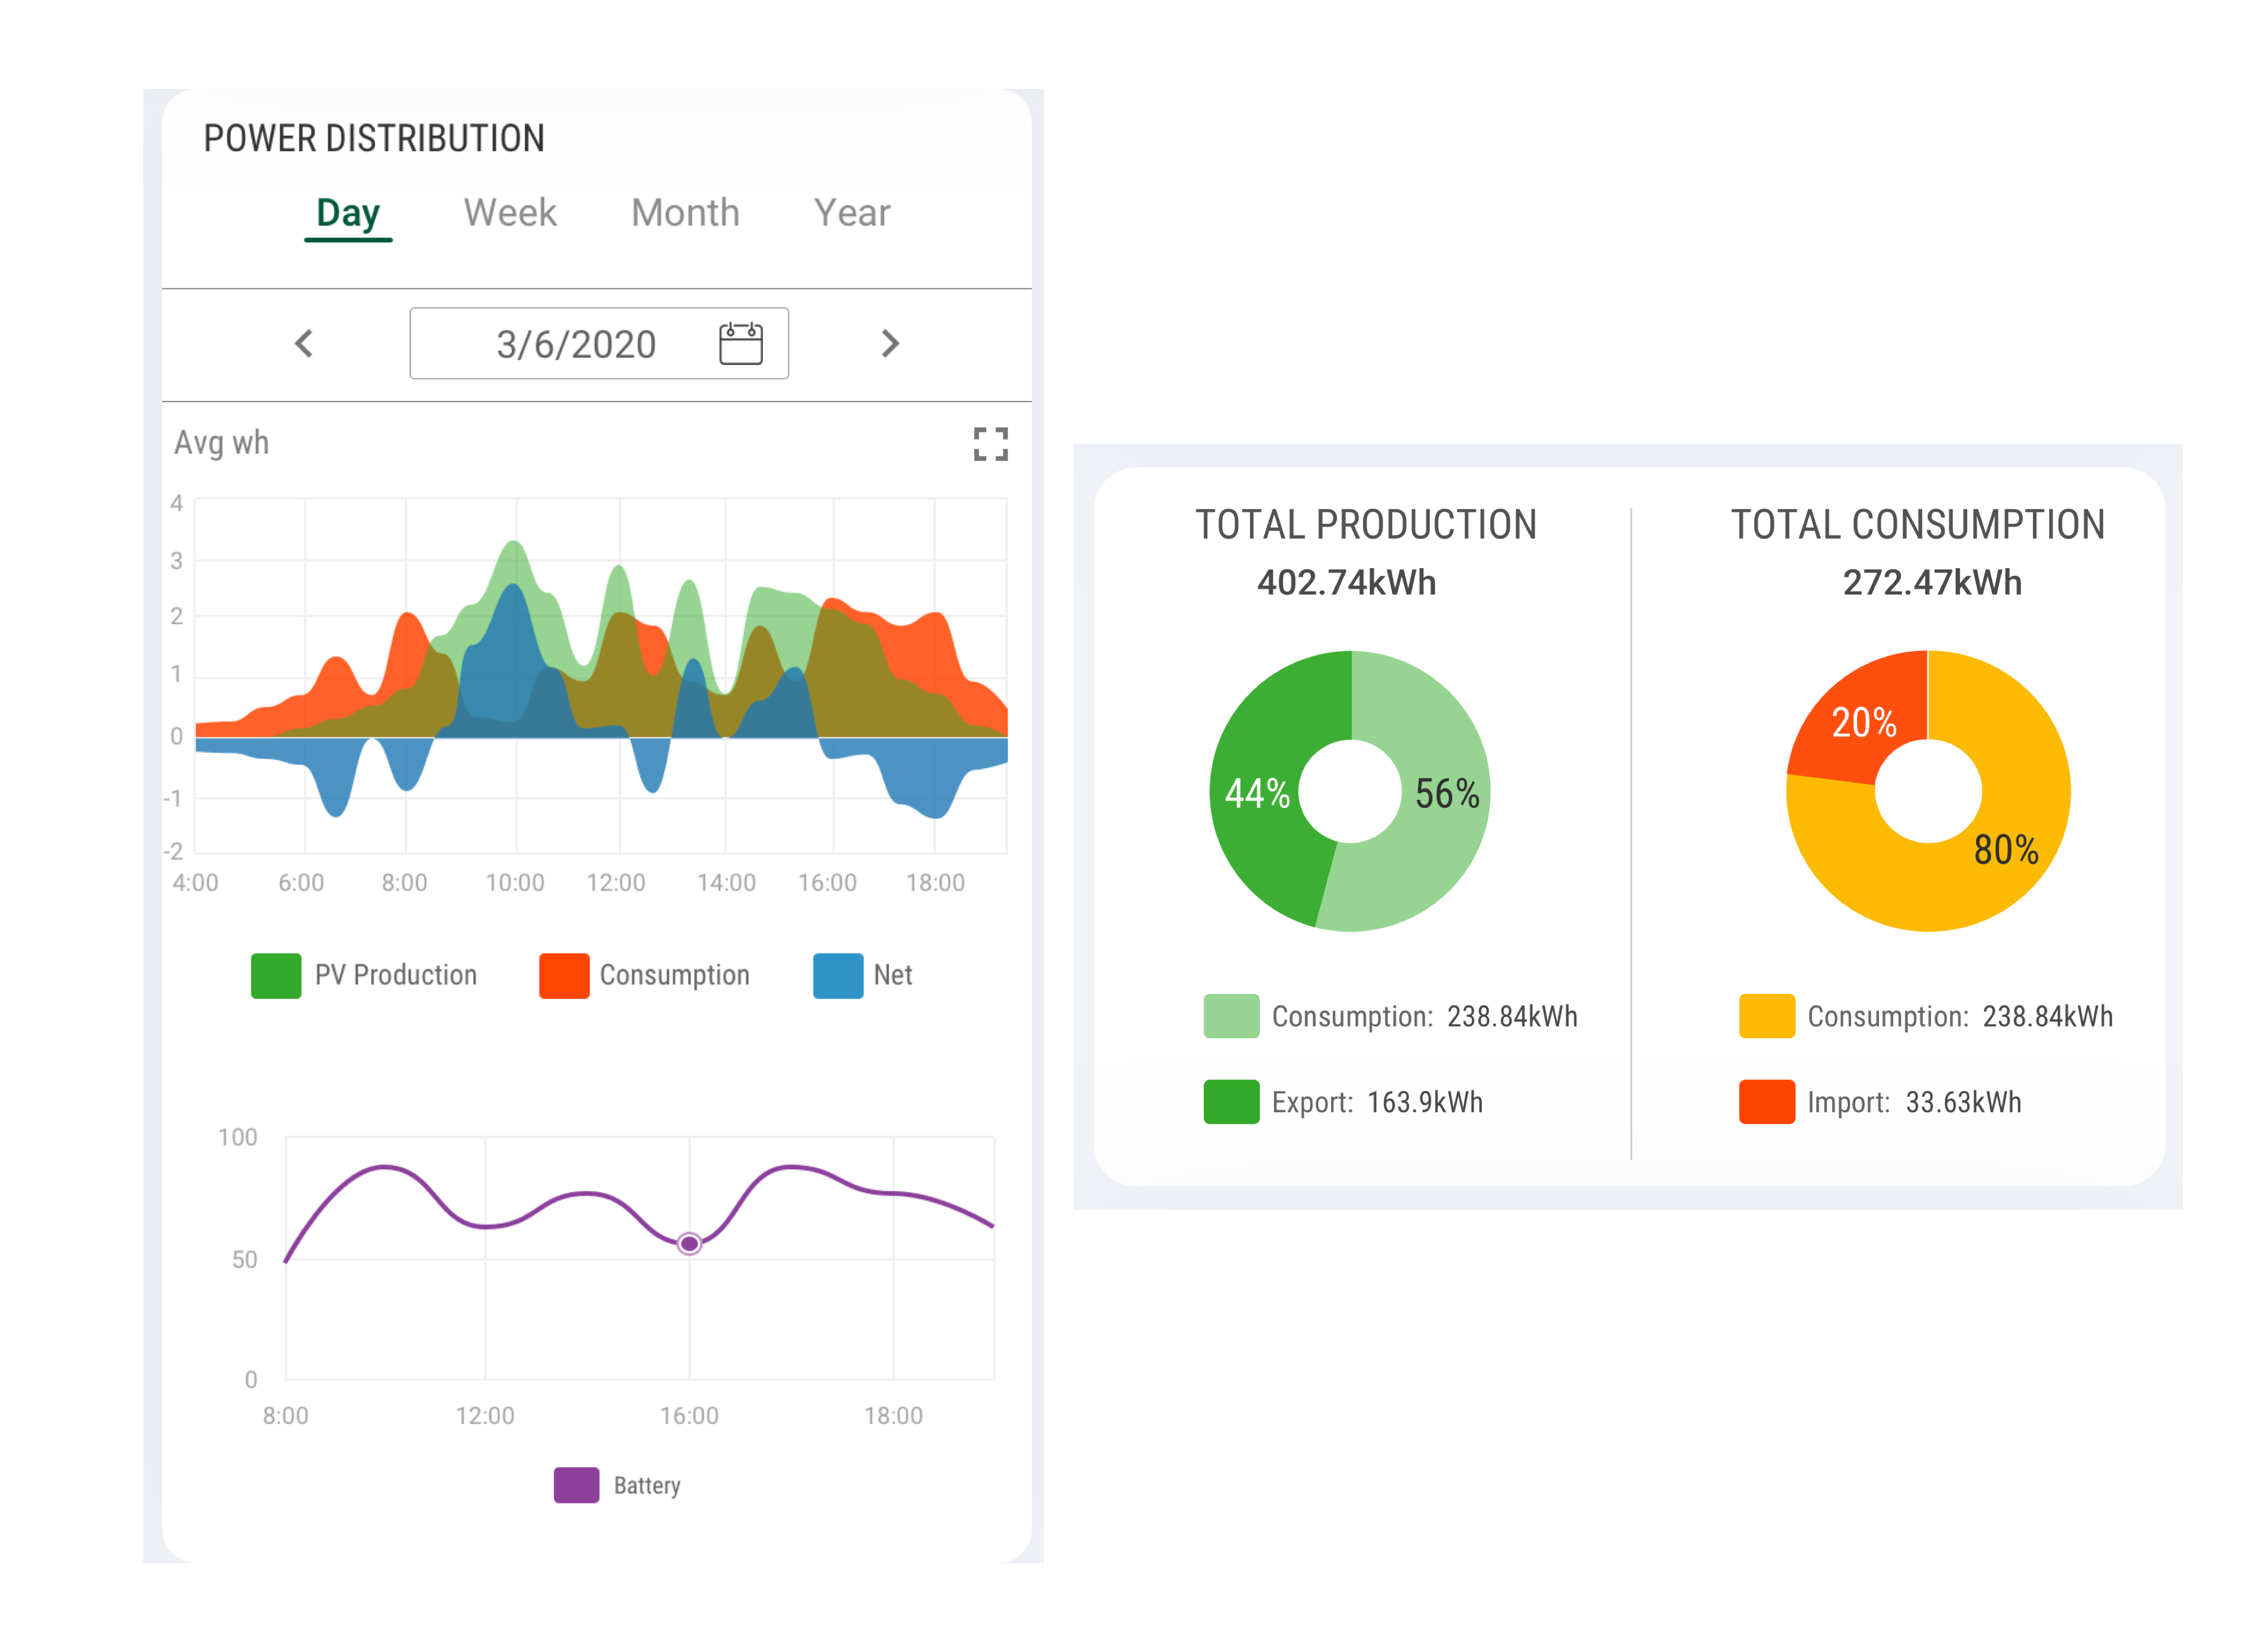
Task: Click the 402.74kWh total production value
Action: [1346, 582]
